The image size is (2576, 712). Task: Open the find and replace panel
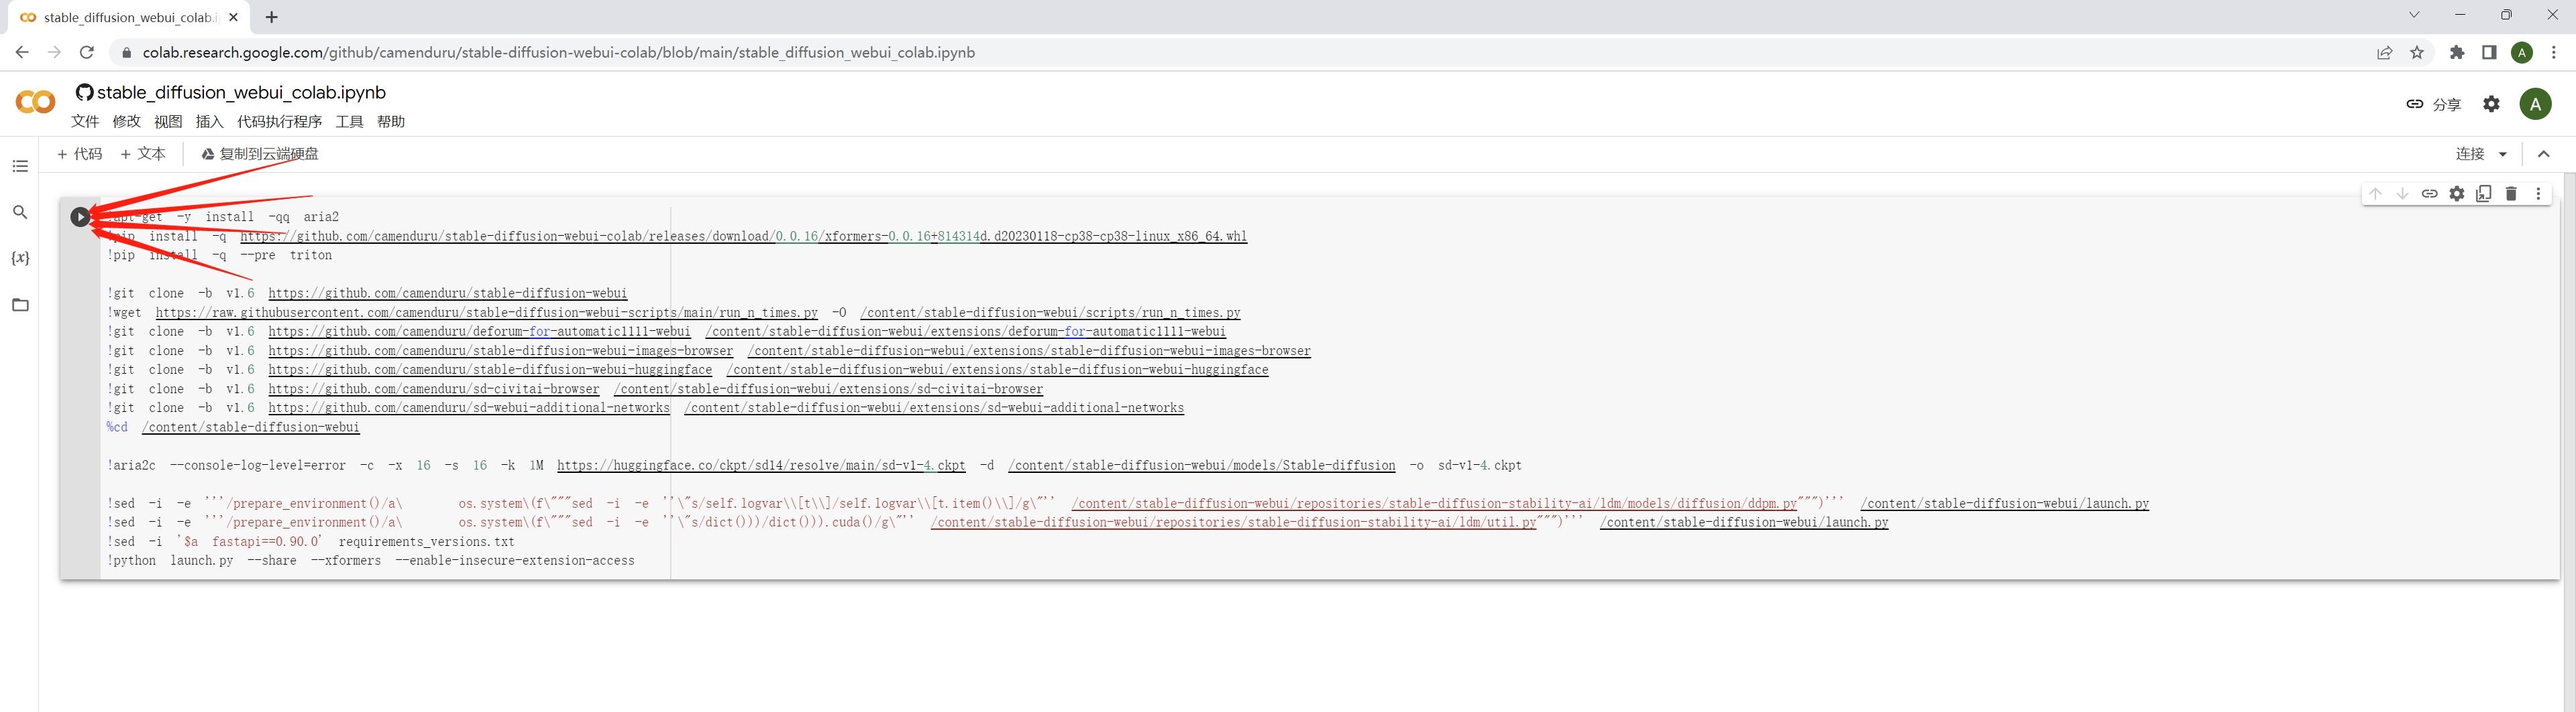[x=20, y=212]
